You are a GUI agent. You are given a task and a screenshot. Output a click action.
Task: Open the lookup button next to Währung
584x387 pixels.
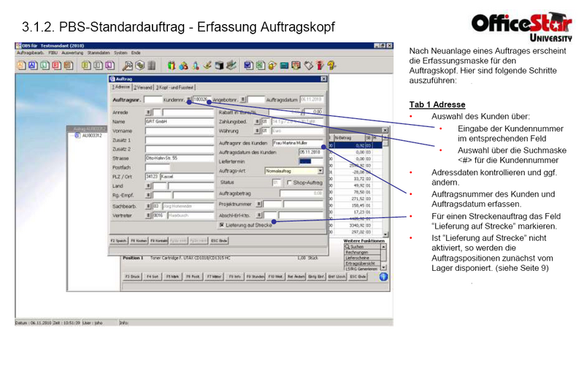(x=257, y=131)
